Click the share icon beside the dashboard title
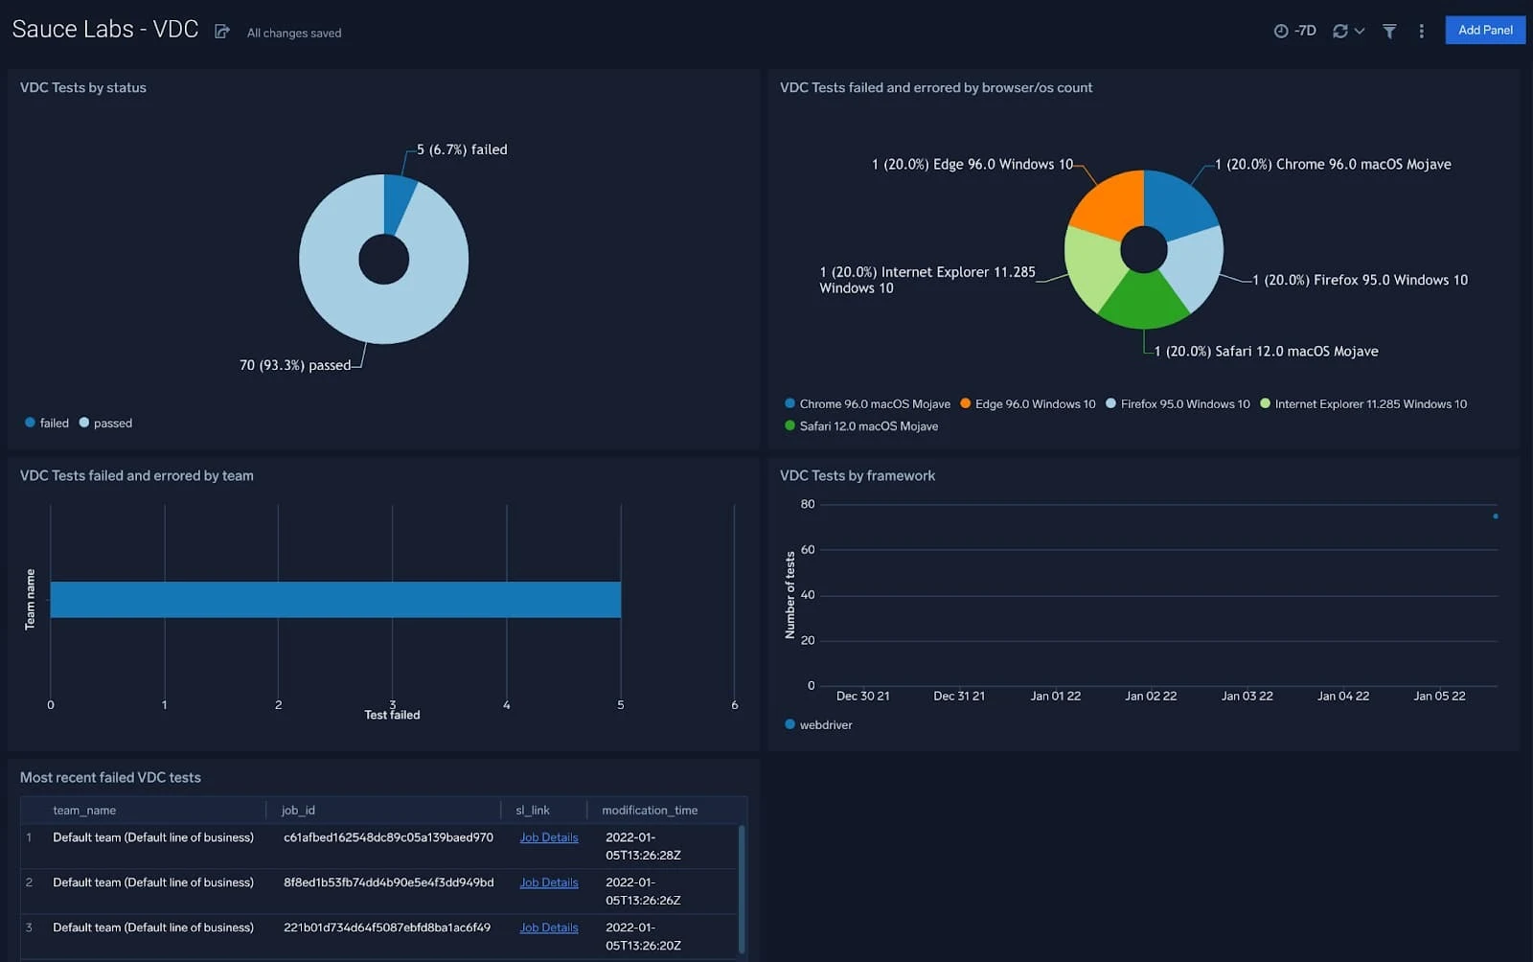This screenshot has width=1533, height=962. pyautogui.click(x=221, y=30)
